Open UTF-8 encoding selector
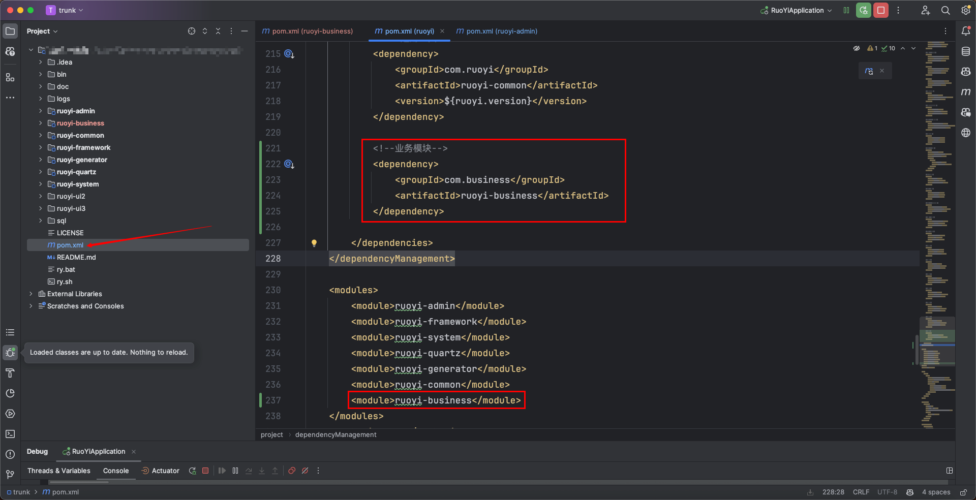 click(888, 492)
